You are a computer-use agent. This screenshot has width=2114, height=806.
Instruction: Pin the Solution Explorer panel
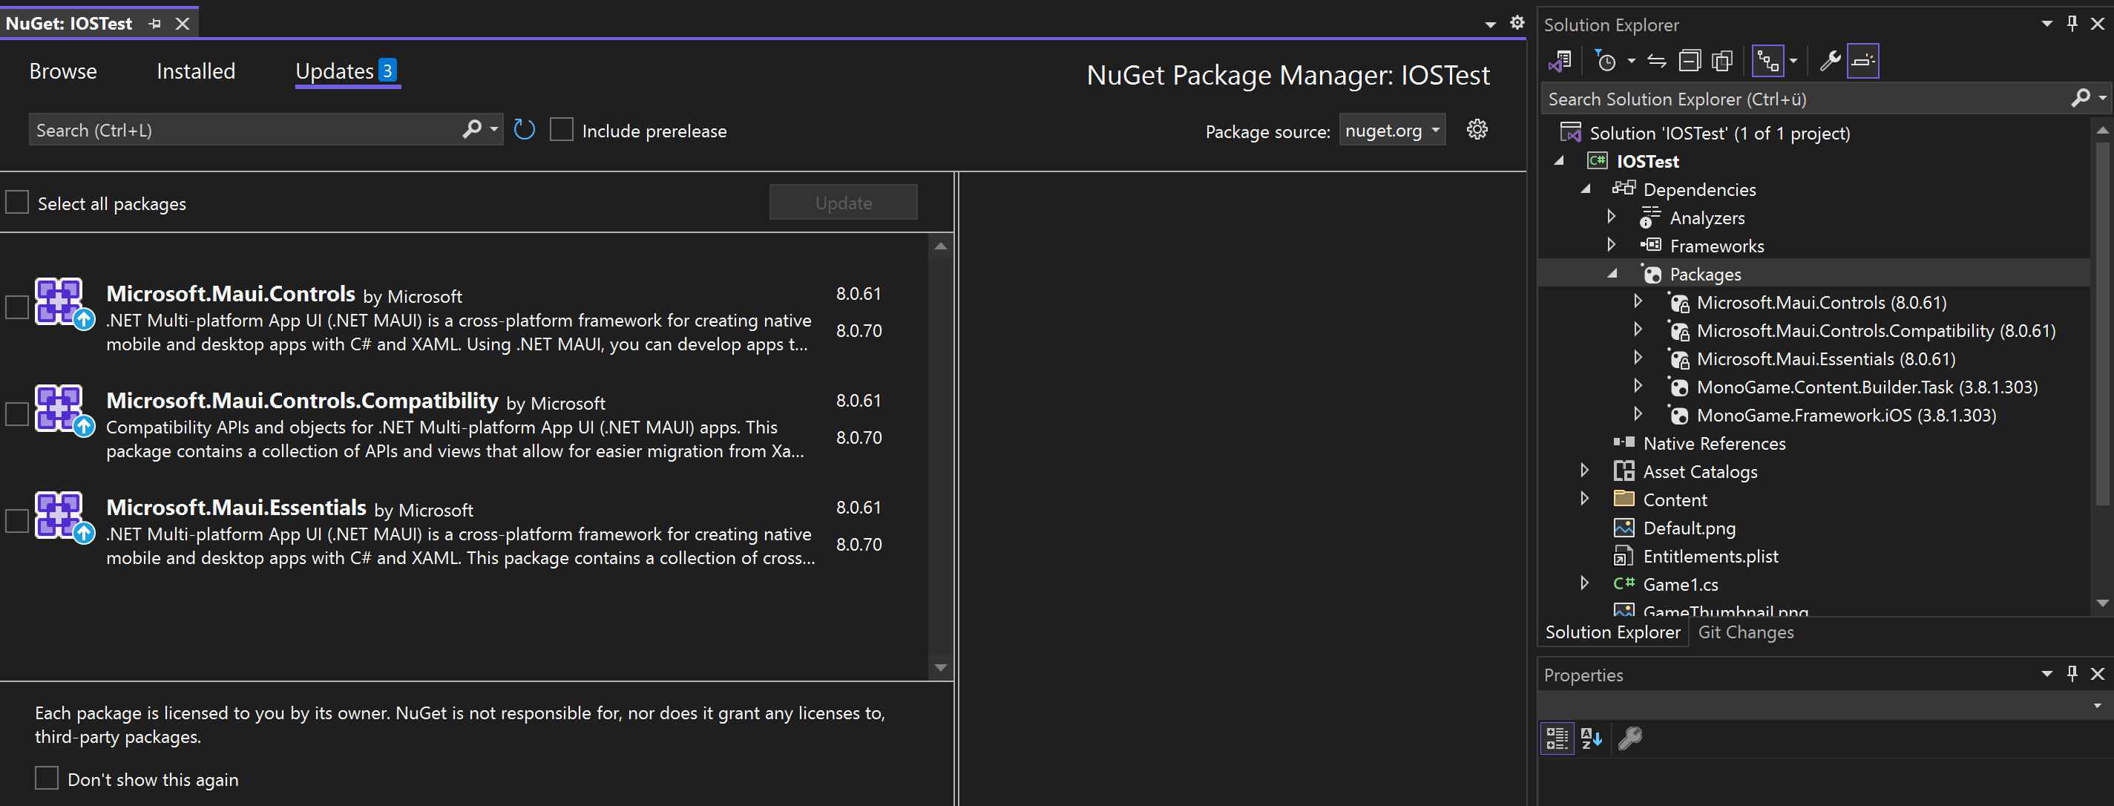tap(2072, 24)
